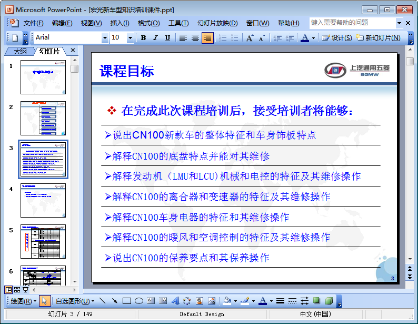Switch to the 大纲 outline tab

point(20,51)
